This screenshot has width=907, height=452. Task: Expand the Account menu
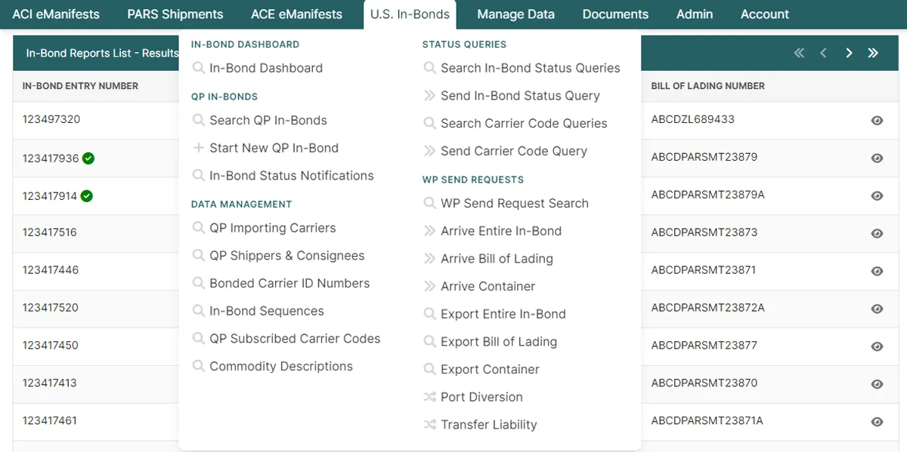click(764, 14)
